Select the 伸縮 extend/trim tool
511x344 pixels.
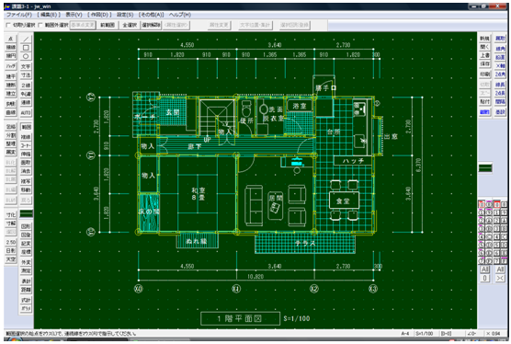click(x=26, y=154)
